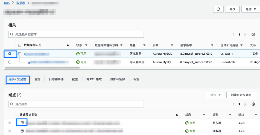Open the 日志和事件 tab
Image resolution: width=260 pixels, height=135 pixels.
(56, 79)
